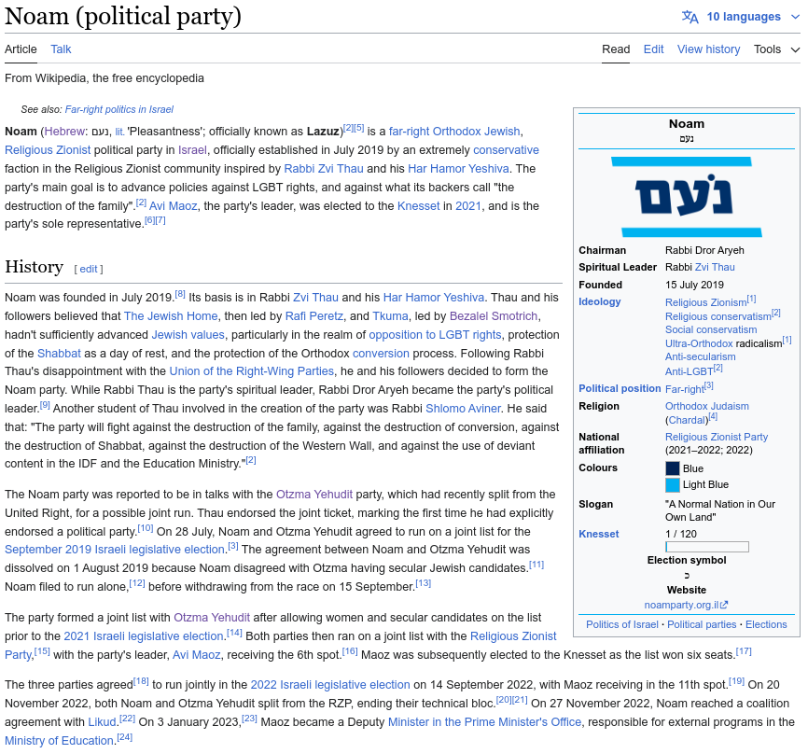Open the Shlomo Aviner link

(463, 409)
